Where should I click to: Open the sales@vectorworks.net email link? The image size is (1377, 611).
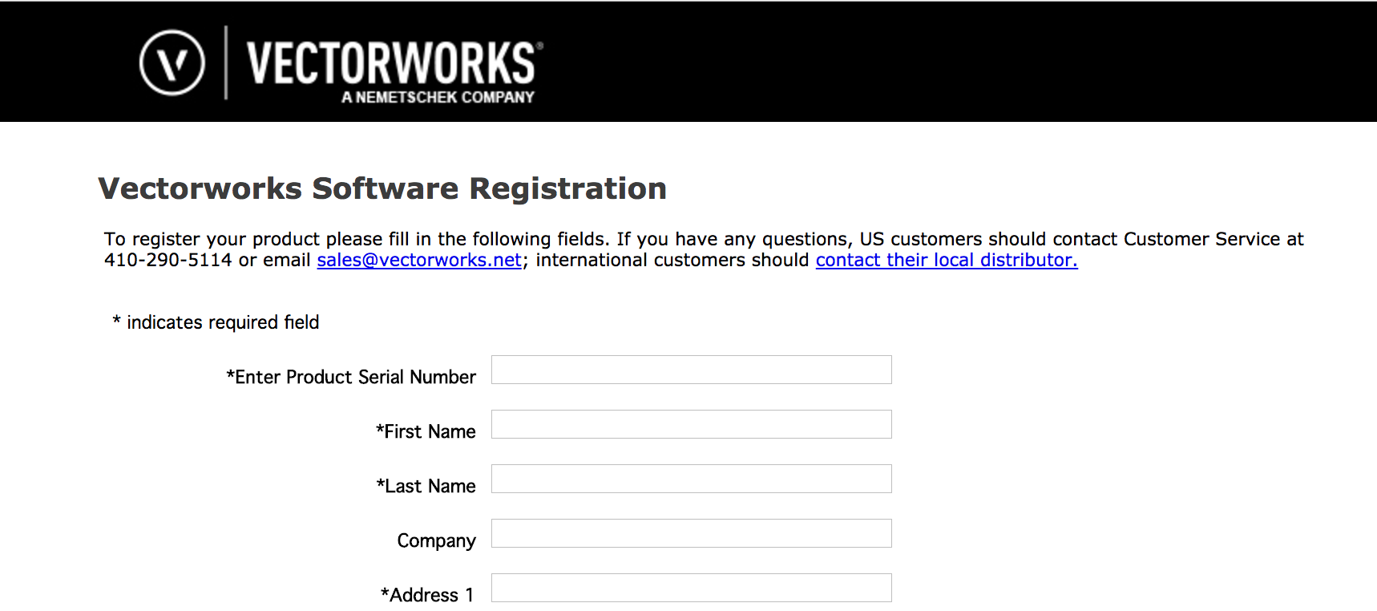coord(419,261)
